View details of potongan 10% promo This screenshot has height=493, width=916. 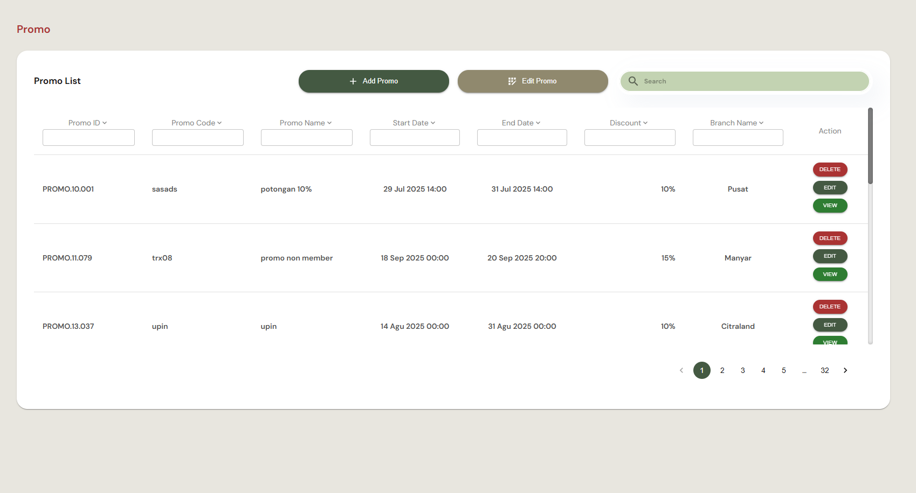(830, 206)
